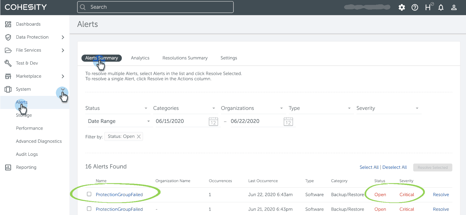Image resolution: width=466 pixels, height=215 pixels.
Task: Click the Dashboards sidebar icon
Action: tap(8, 24)
